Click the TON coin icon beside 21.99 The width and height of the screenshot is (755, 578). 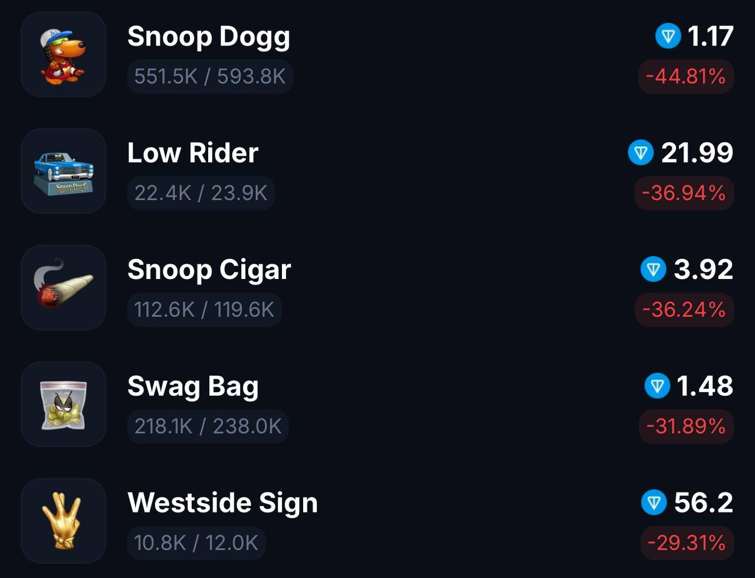(x=641, y=153)
